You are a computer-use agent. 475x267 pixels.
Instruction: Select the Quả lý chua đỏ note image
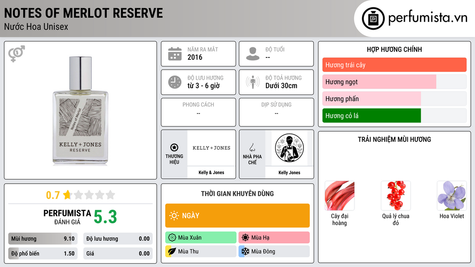point(396,196)
